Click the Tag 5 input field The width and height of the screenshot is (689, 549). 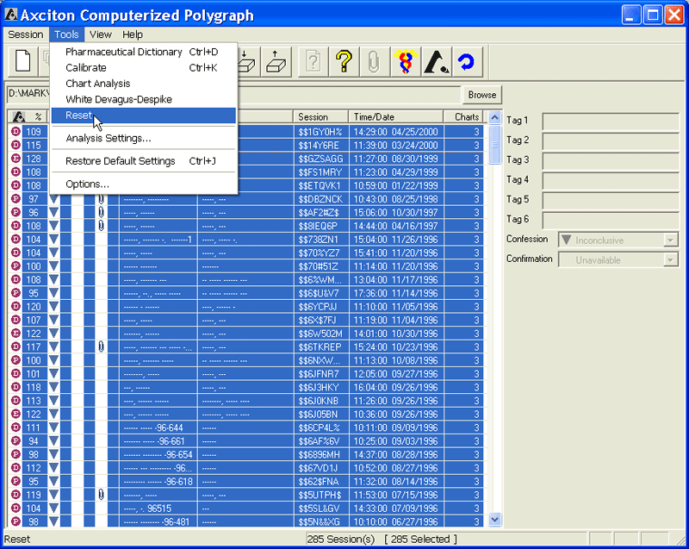[x=611, y=201]
